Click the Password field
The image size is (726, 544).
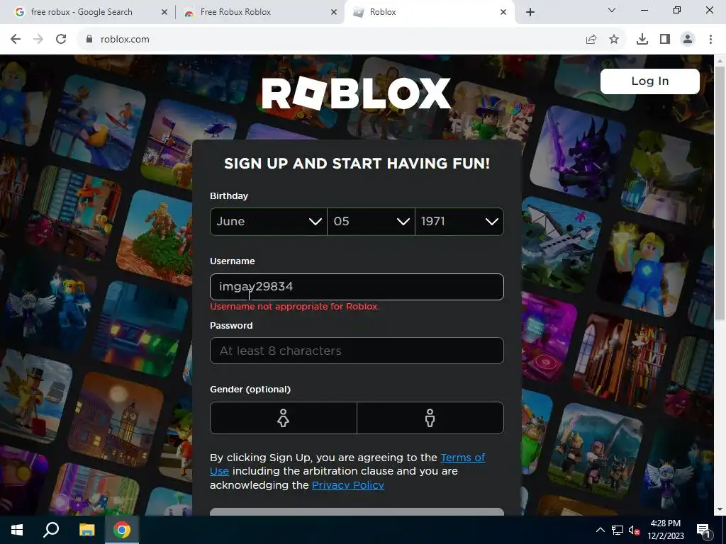357,351
